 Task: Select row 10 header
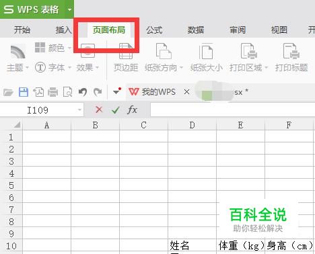pos(11,246)
